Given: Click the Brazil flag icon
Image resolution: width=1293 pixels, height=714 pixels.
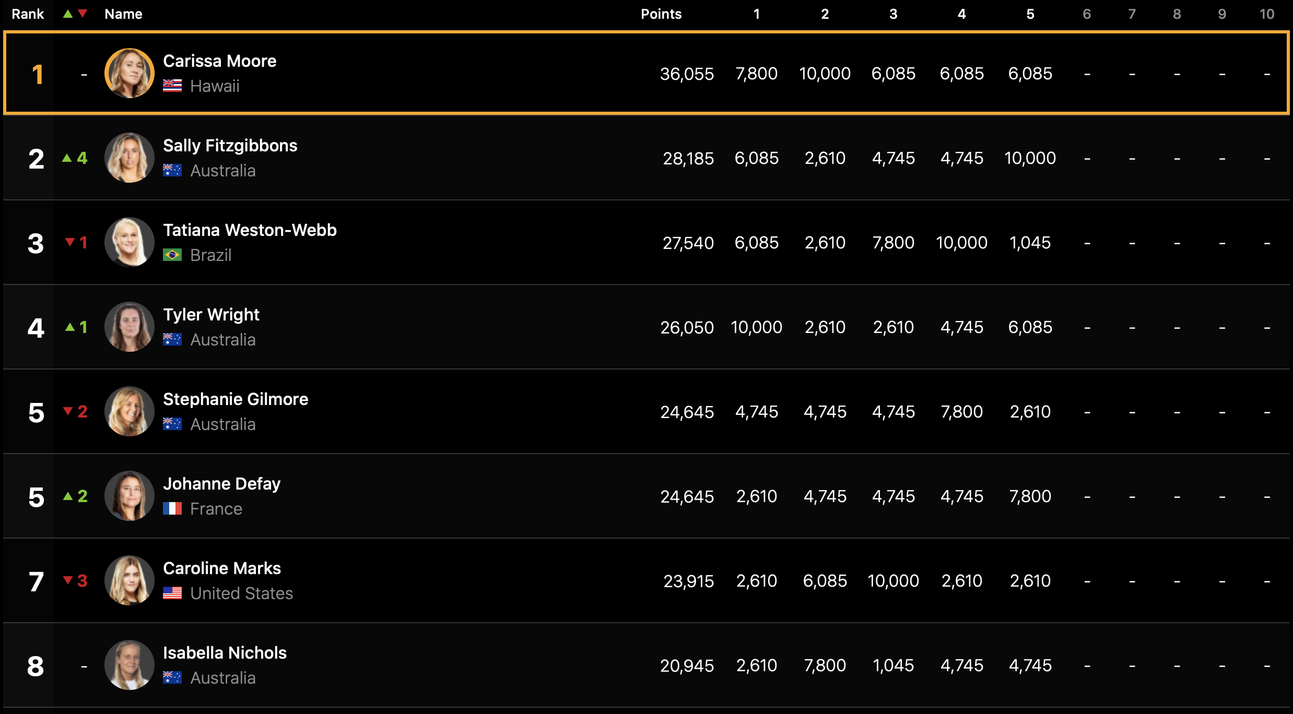Looking at the screenshot, I should (172, 255).
